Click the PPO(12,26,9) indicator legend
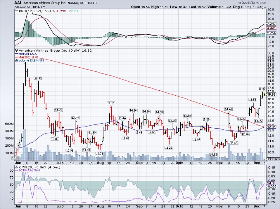The image size is (280, 209). pyautogui.click(x=47, y=11)
